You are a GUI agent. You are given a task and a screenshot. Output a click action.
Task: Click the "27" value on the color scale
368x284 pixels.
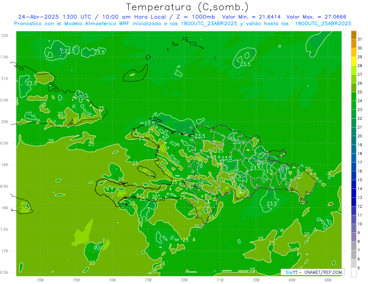pos(360,74)
